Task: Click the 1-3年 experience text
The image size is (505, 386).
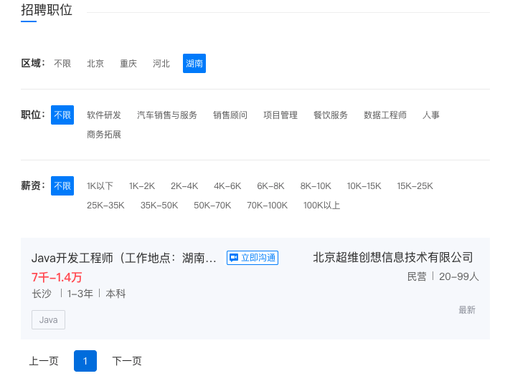Action: (x=80, y=294)
